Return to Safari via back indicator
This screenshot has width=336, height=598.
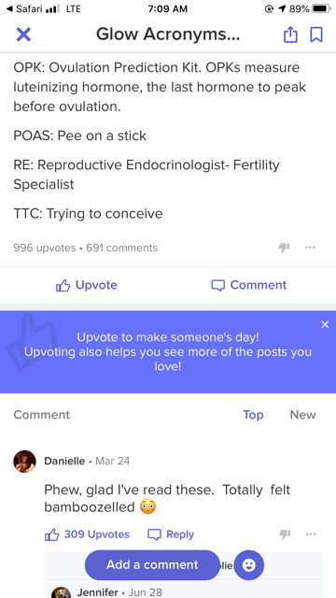tap(24, 8)
